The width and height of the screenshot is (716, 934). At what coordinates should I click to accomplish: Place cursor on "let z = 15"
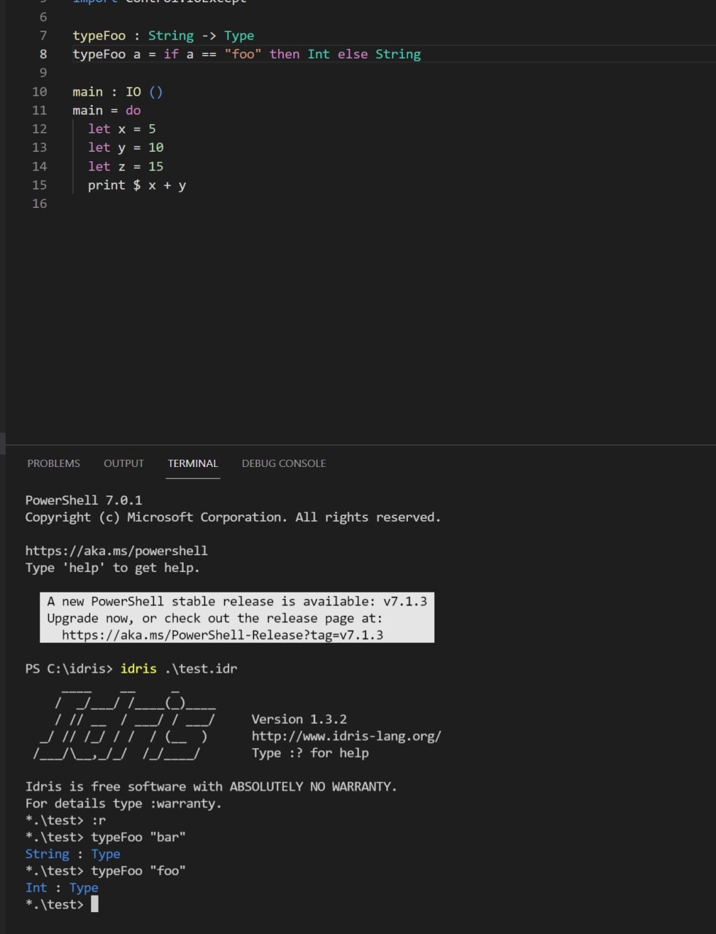click(125, 166)
